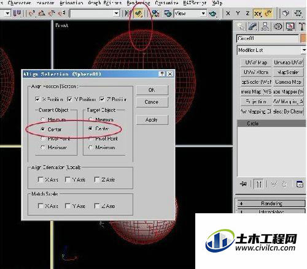The height and width of the screenshot is (269, 307).
Task: Click Apply in Align Selection dialog
Action: coord(152,120)
